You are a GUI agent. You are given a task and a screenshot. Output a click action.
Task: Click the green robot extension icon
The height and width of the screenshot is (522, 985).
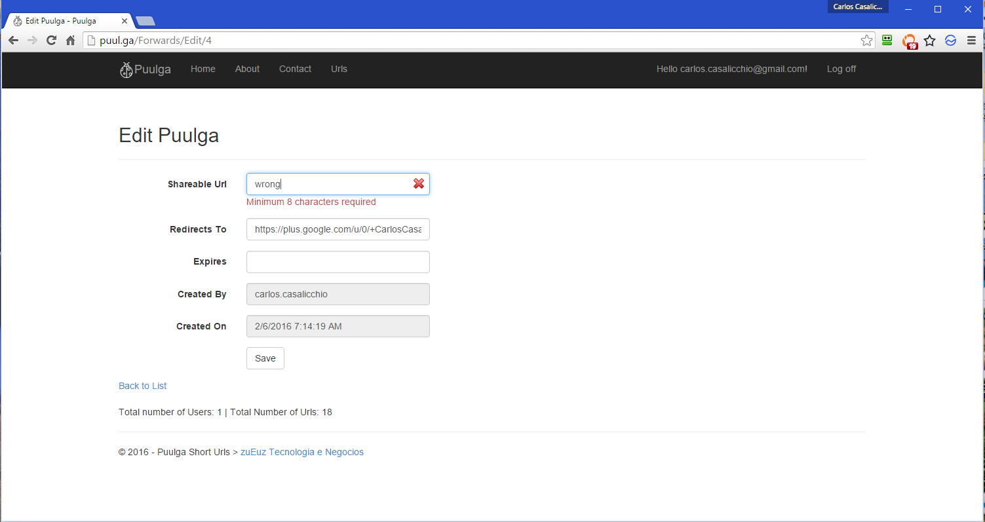click(887, 41)
